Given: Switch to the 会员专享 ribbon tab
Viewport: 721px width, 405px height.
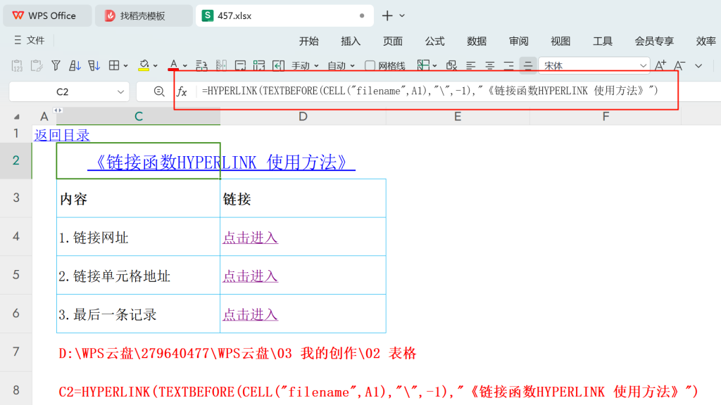Looking at the screenshot, I should 654,41.
